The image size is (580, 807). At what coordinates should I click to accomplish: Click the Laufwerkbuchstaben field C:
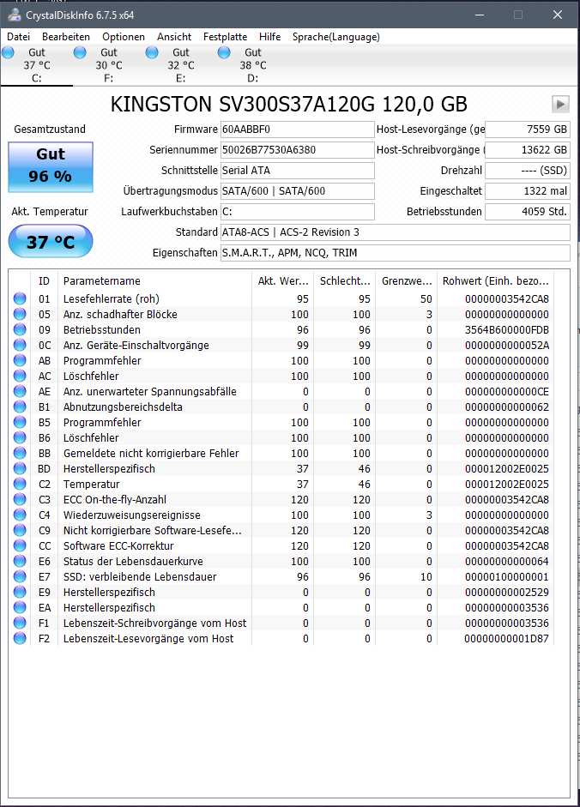point(297,212)
